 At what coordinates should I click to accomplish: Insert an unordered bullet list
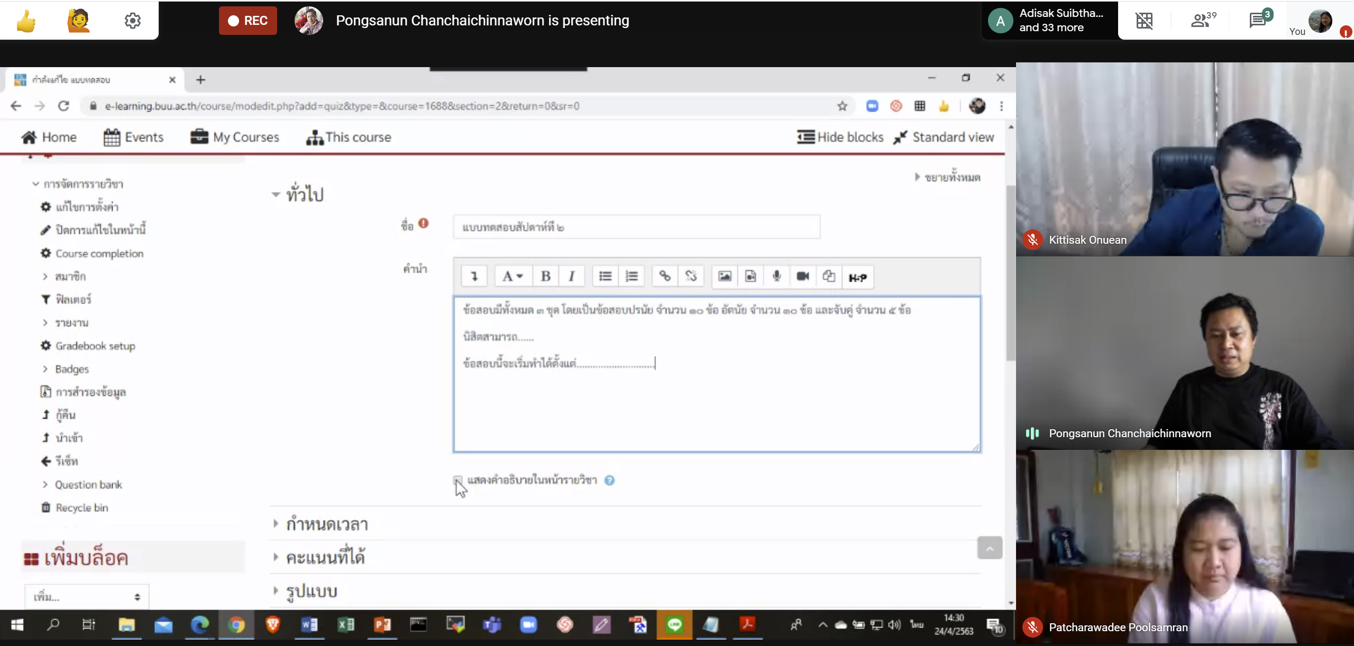click(x=605, y=276)
